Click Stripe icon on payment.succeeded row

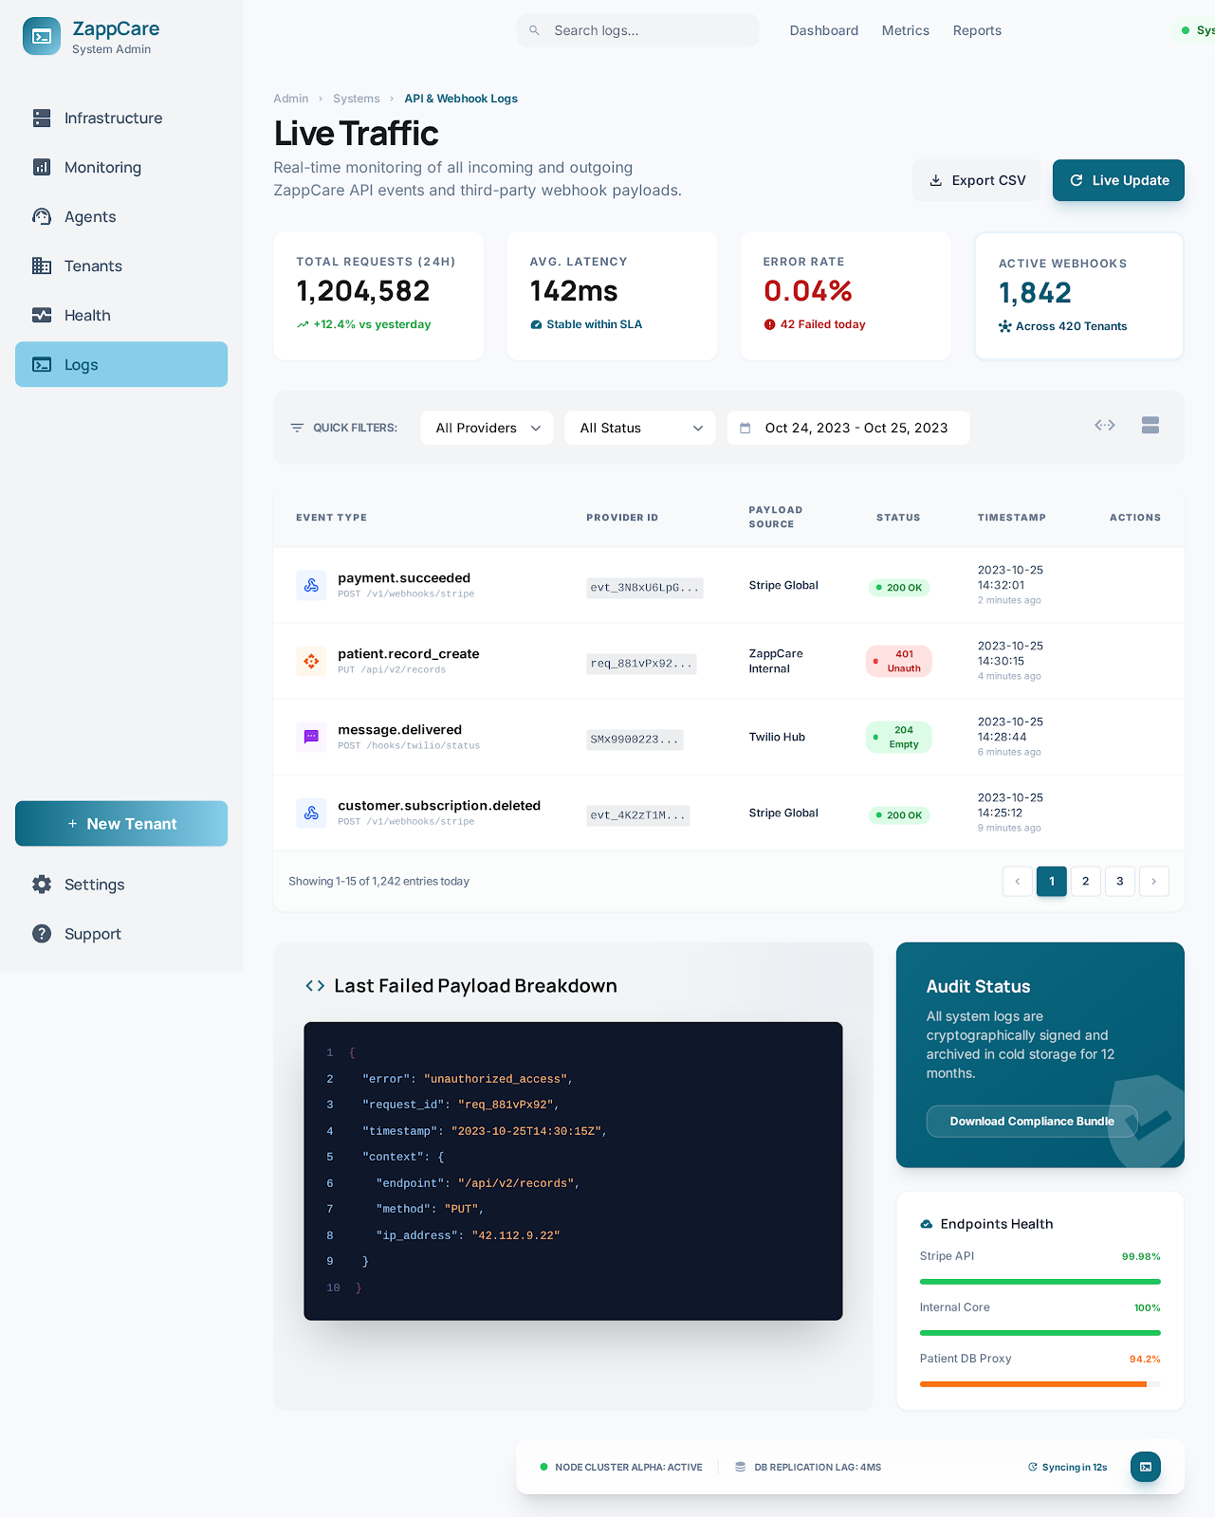coord(311,586)
